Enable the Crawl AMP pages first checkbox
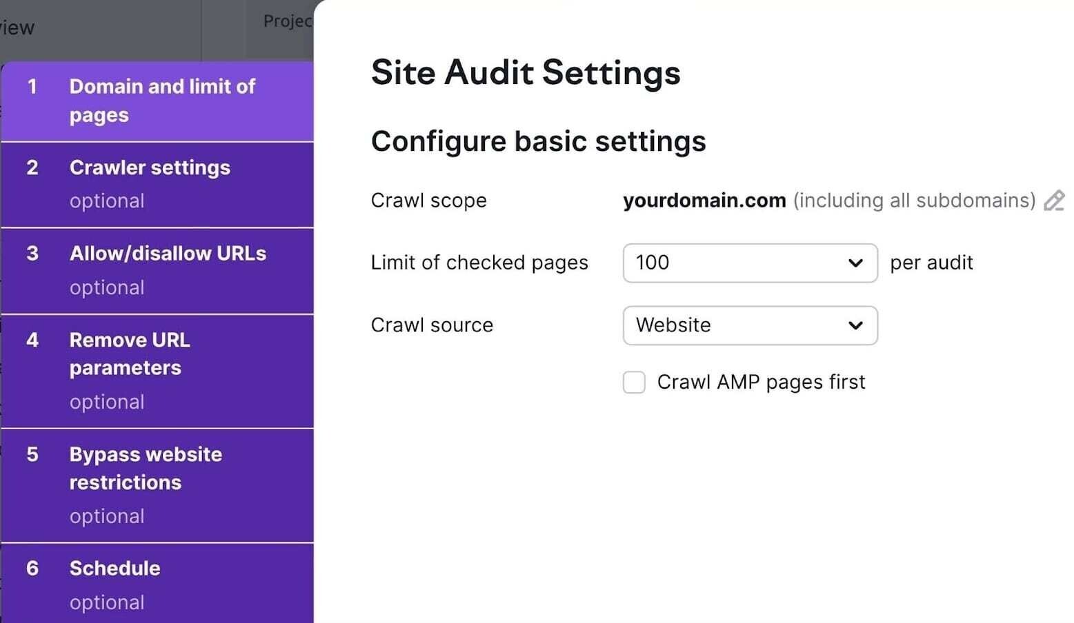The image size is (1074, 623). coord(634,382)
